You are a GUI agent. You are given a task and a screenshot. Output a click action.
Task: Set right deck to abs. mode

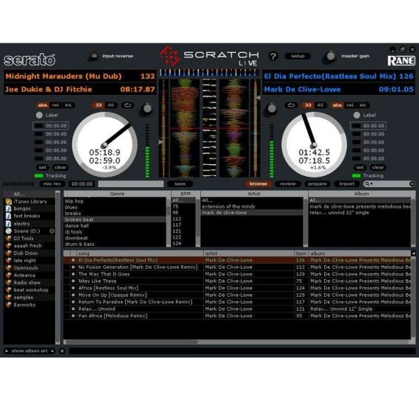click(337, 105)
